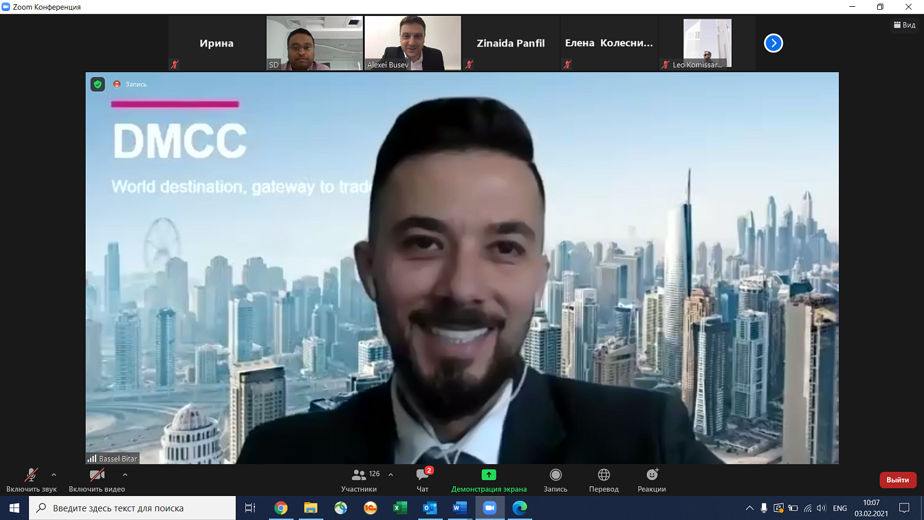Click the Zoom icon on the taskbar

pos(490,508)
